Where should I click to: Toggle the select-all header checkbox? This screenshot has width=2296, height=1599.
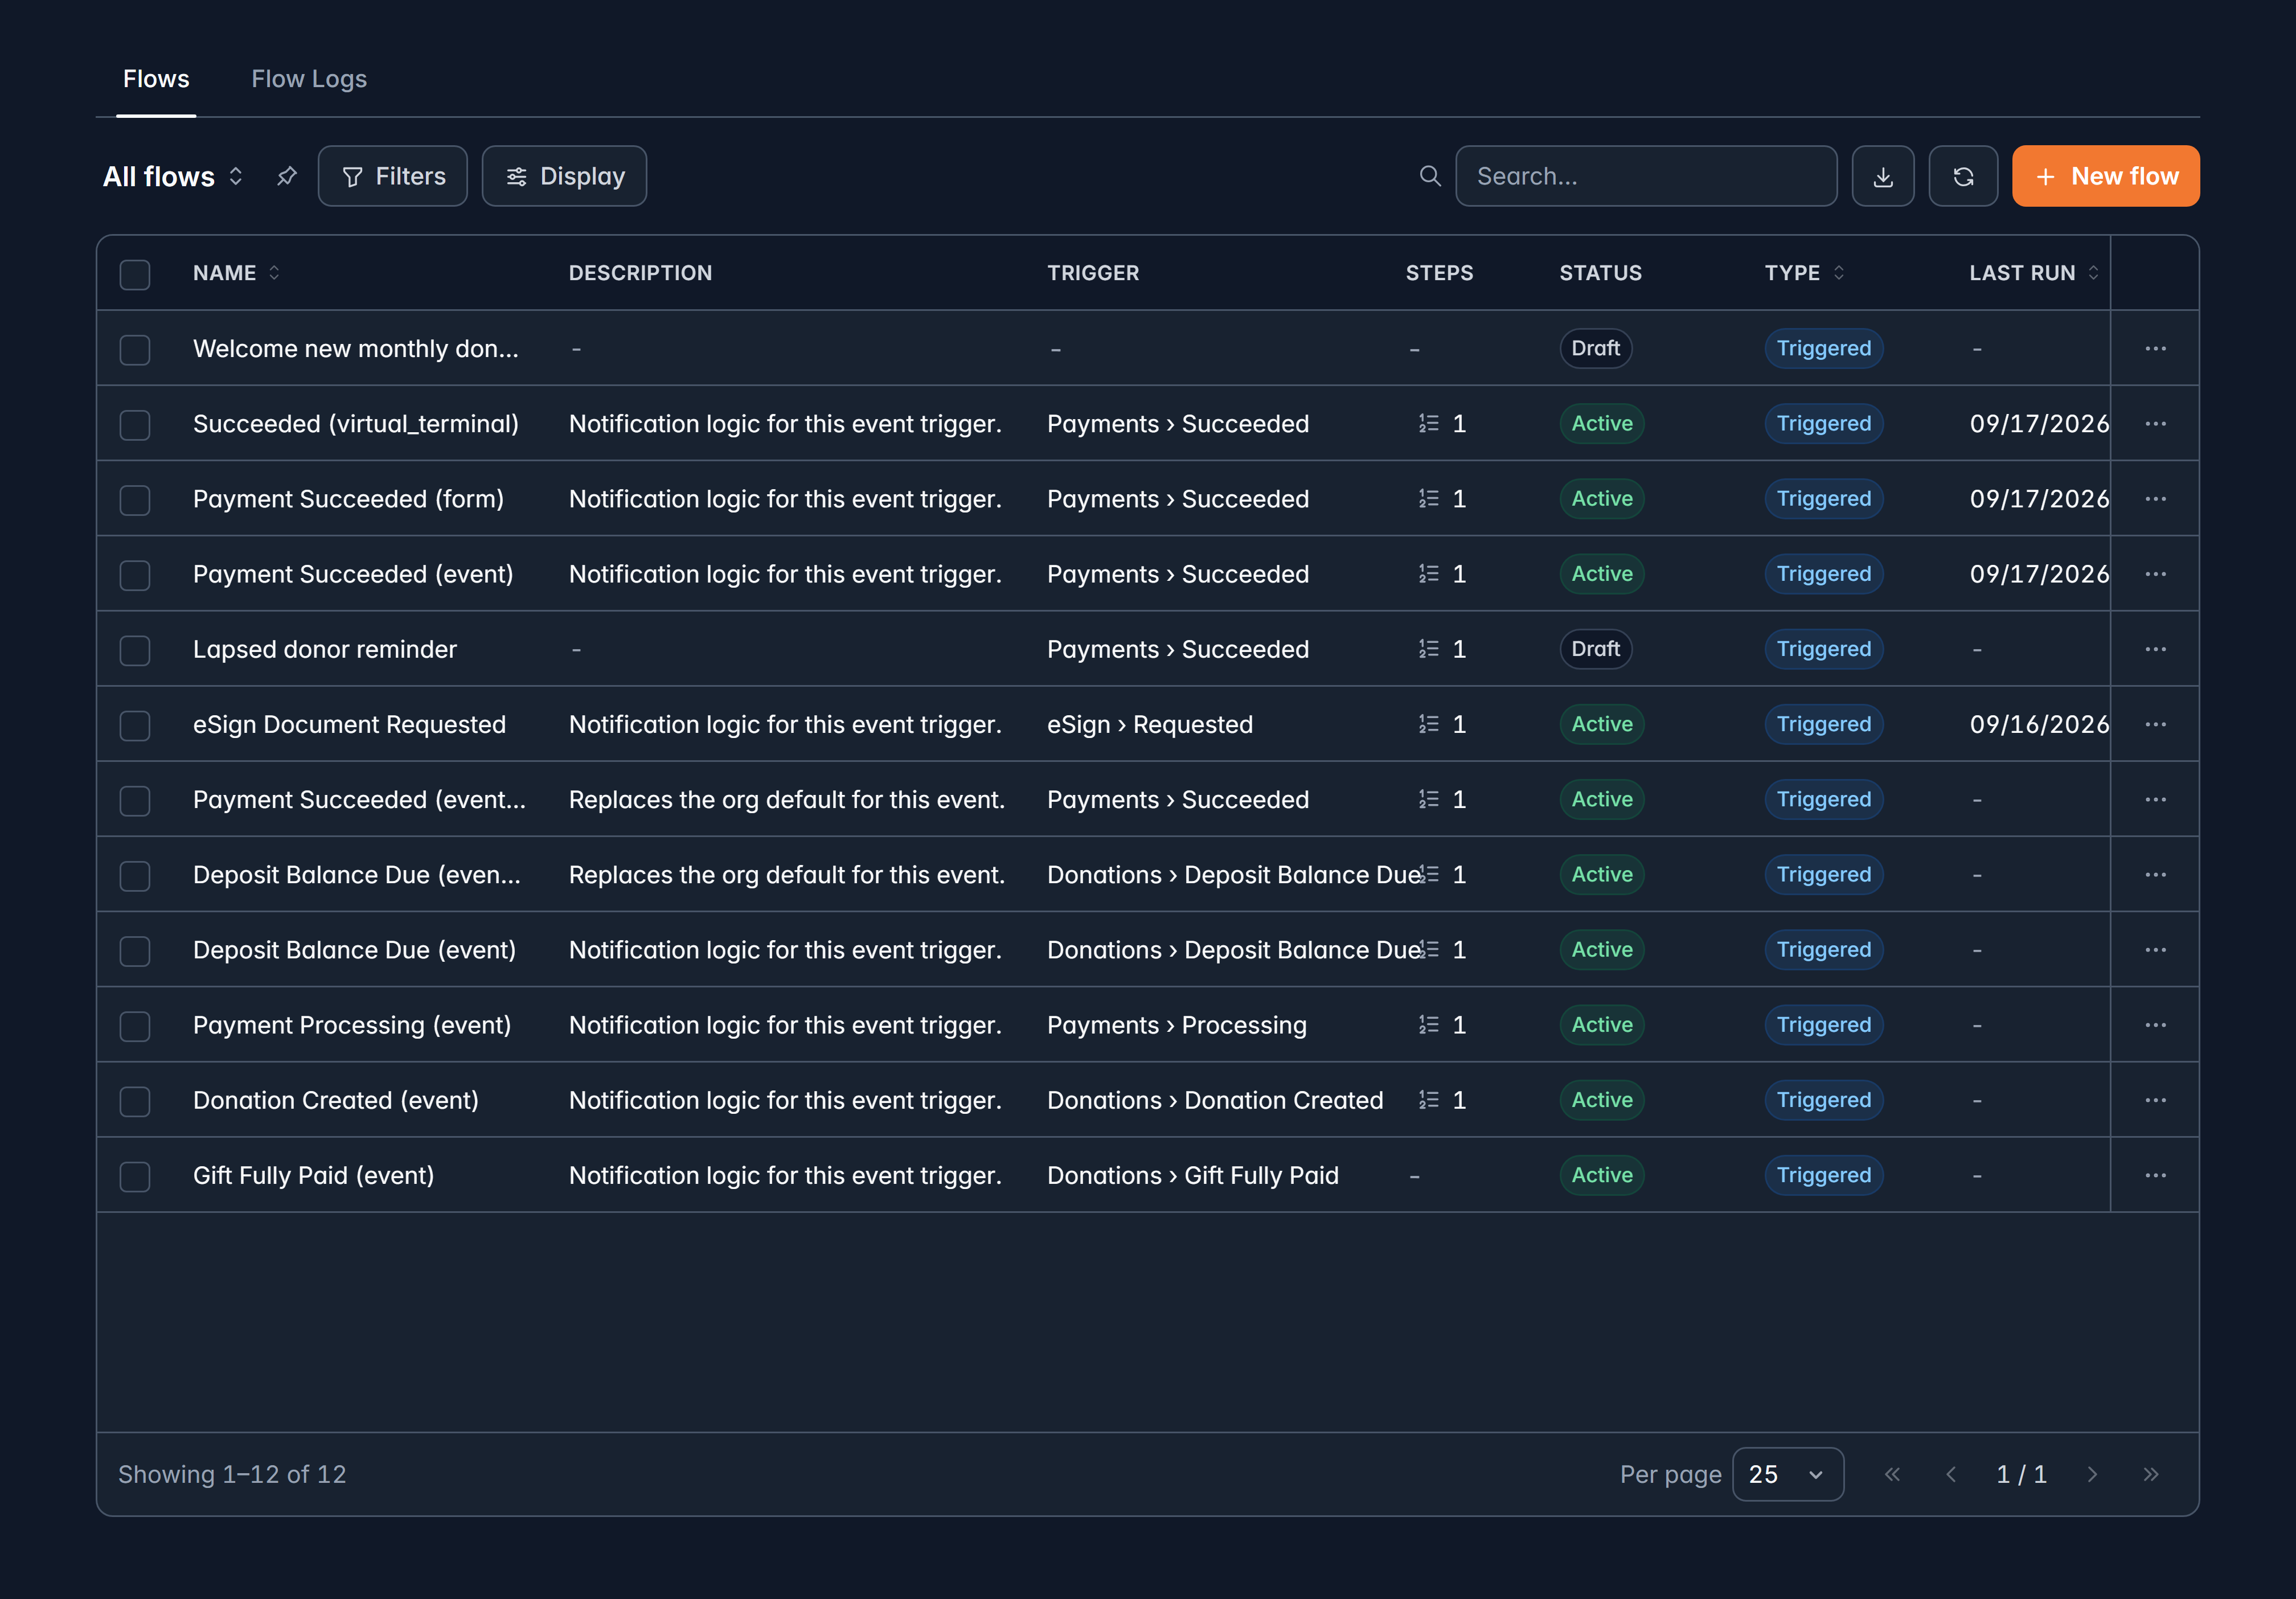point(135,274)
